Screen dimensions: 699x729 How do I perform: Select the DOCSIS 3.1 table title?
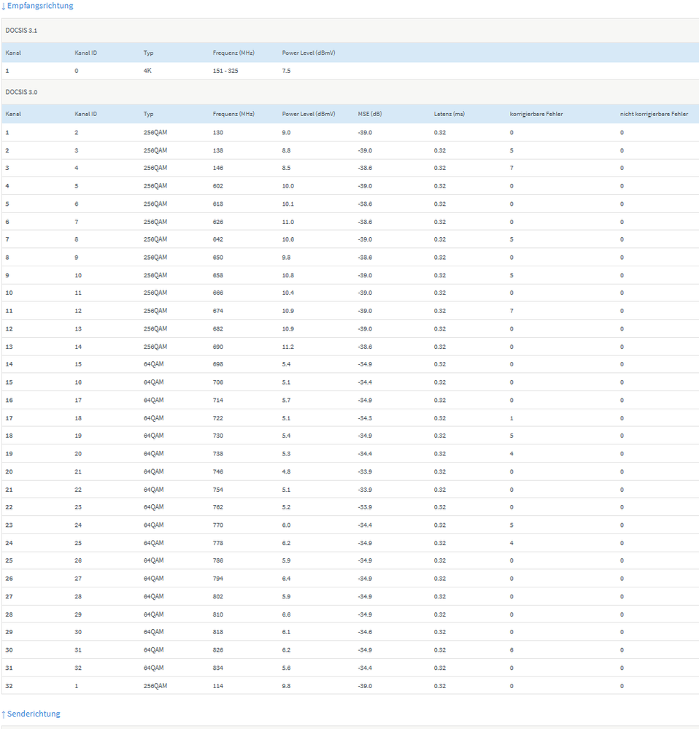(x=21, y=30)
